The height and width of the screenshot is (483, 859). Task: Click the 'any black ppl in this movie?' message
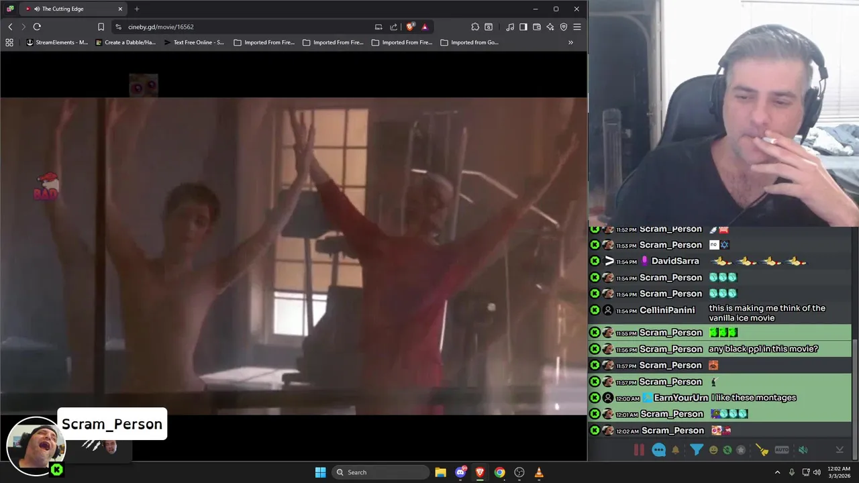(x=763, y=349)
